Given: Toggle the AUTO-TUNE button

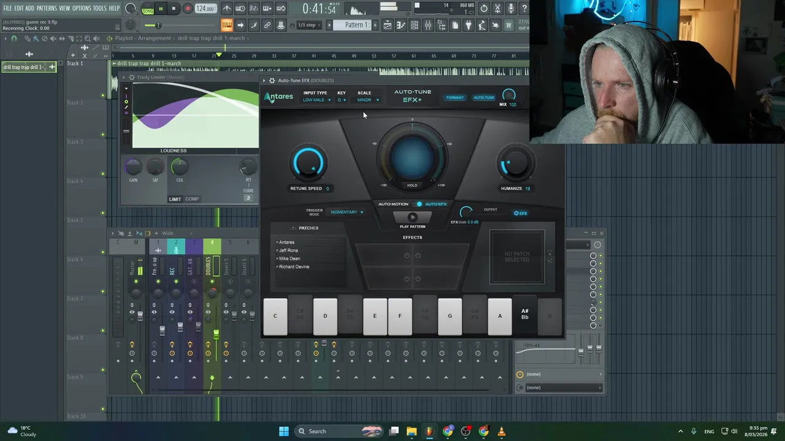Looking at the screenshot, I should [x=484, y=97].
